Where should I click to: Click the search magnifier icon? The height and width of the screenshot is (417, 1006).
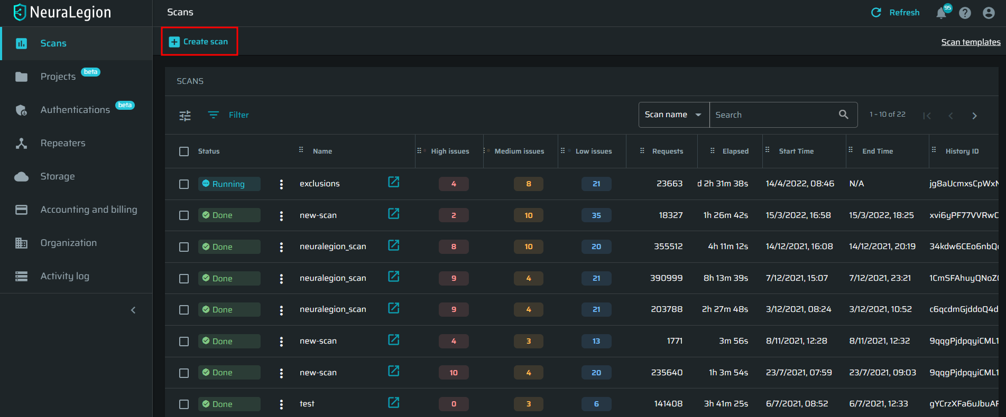click(x=843, y=115)
